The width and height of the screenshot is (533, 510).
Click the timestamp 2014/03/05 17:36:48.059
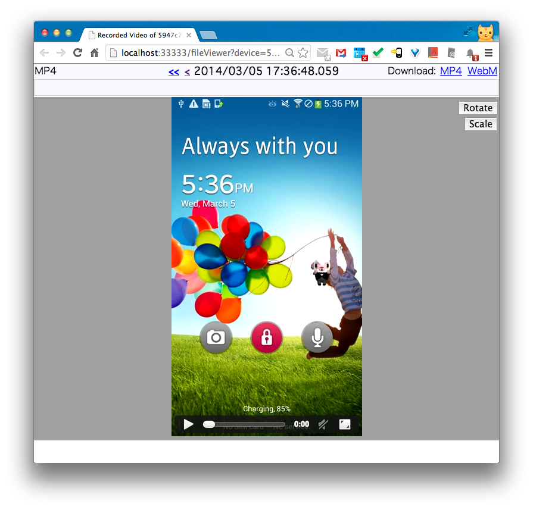point(266,71)
